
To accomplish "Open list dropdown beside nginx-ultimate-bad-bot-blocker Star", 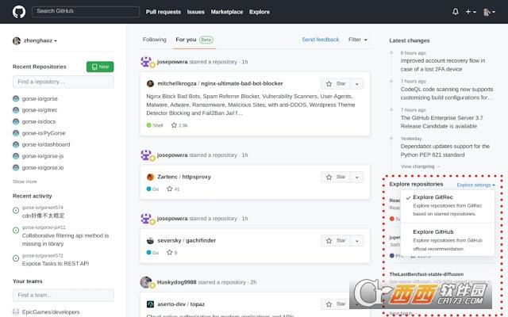I will pos(357,84).
